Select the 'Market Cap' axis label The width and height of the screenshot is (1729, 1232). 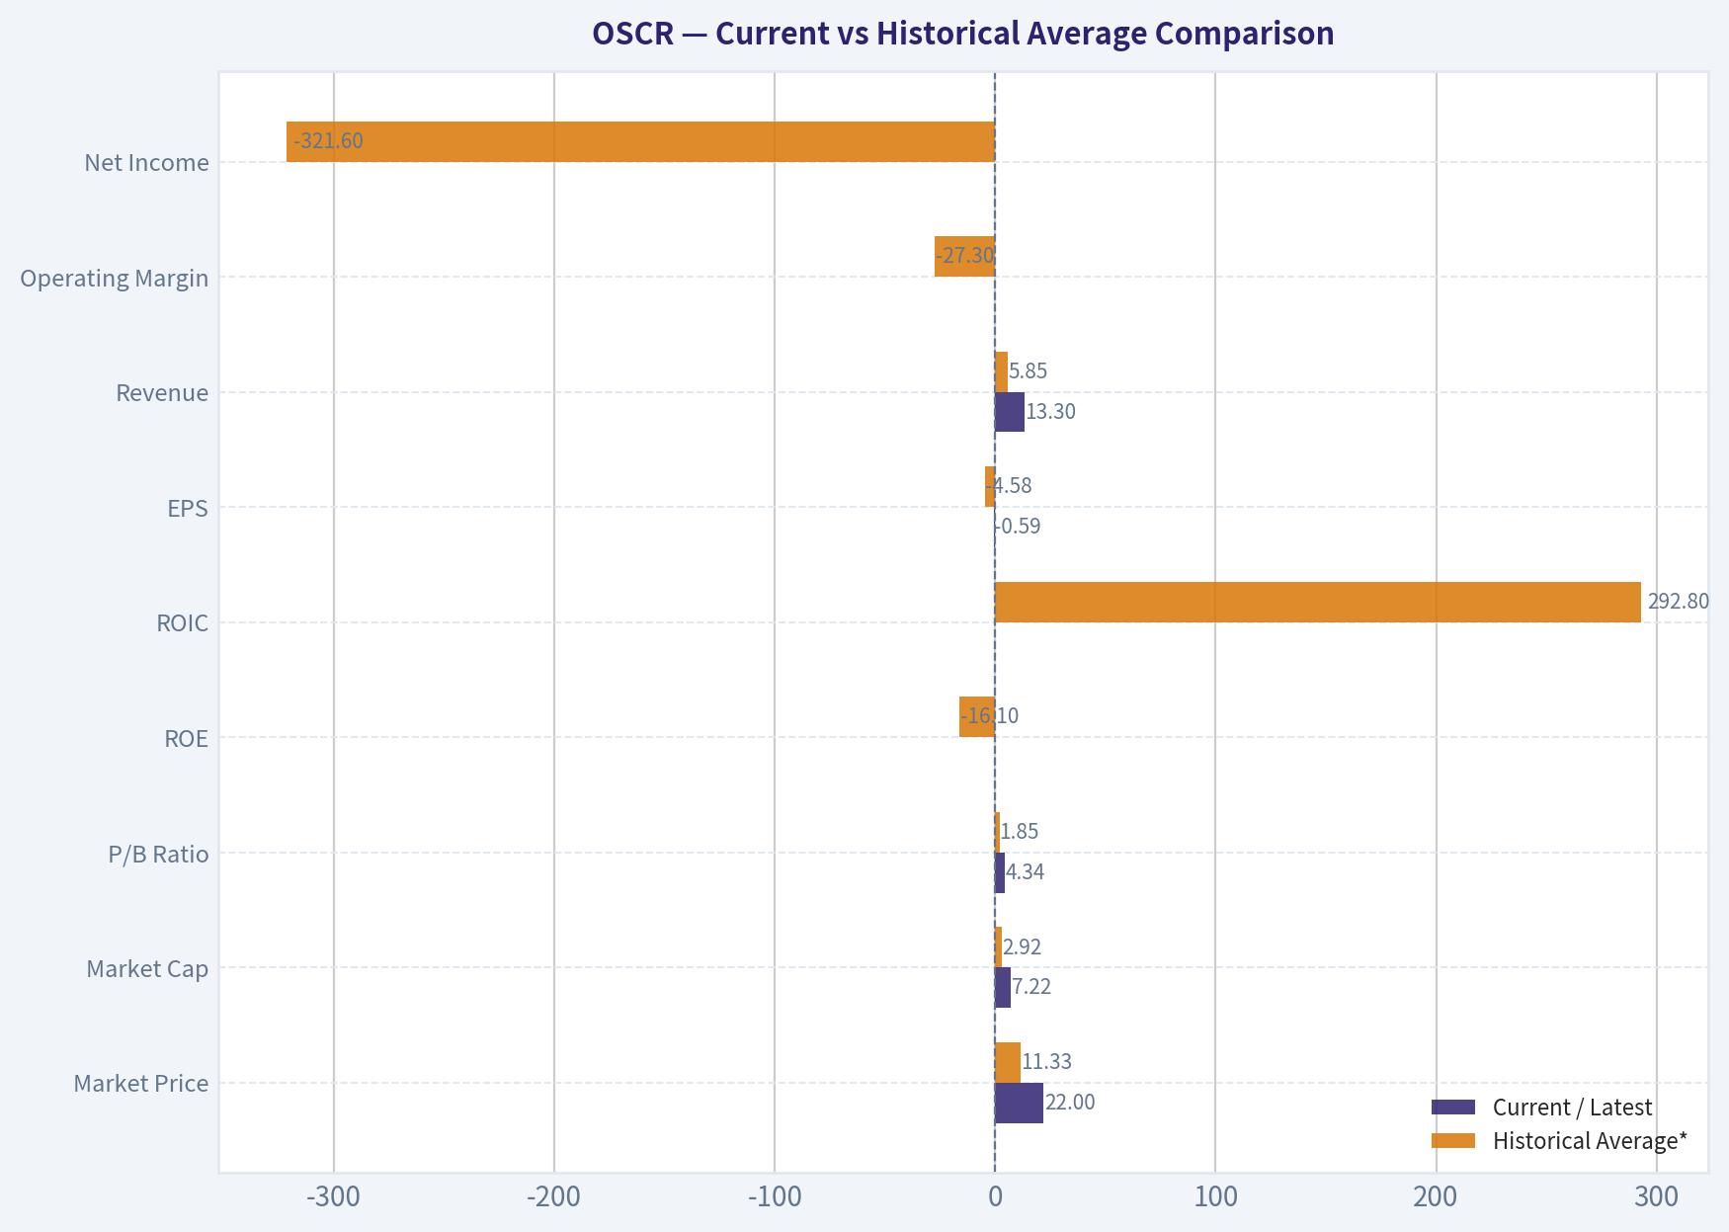tap(147, 968)
